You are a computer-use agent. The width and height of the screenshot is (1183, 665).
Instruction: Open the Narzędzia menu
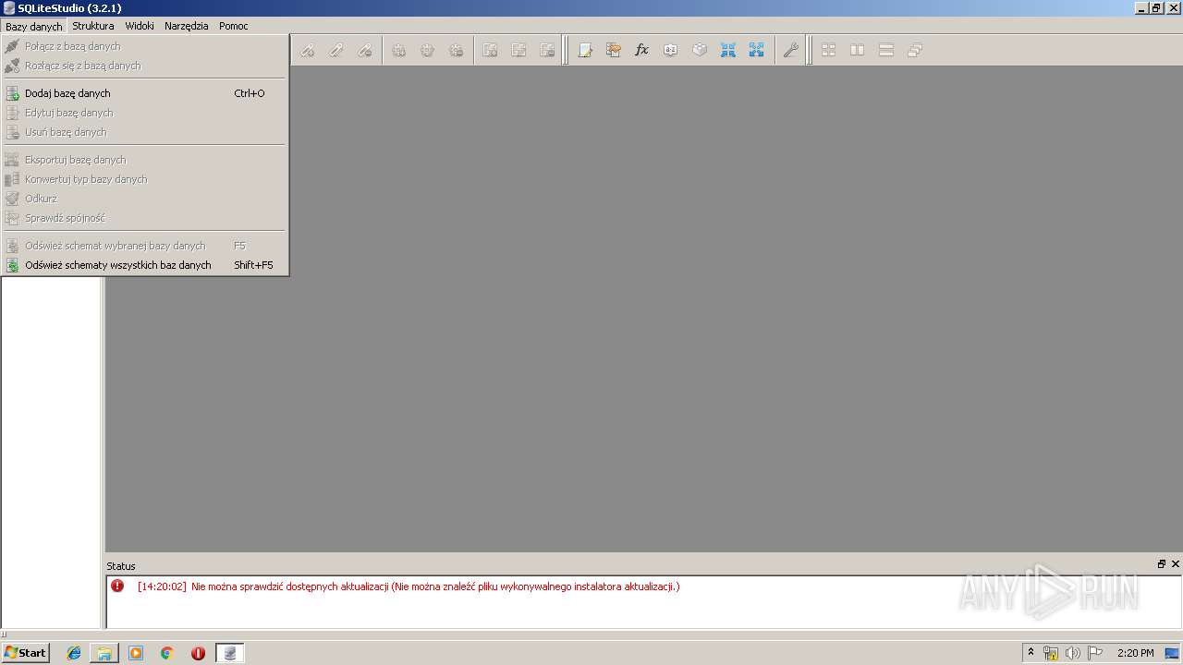(187, 26)
